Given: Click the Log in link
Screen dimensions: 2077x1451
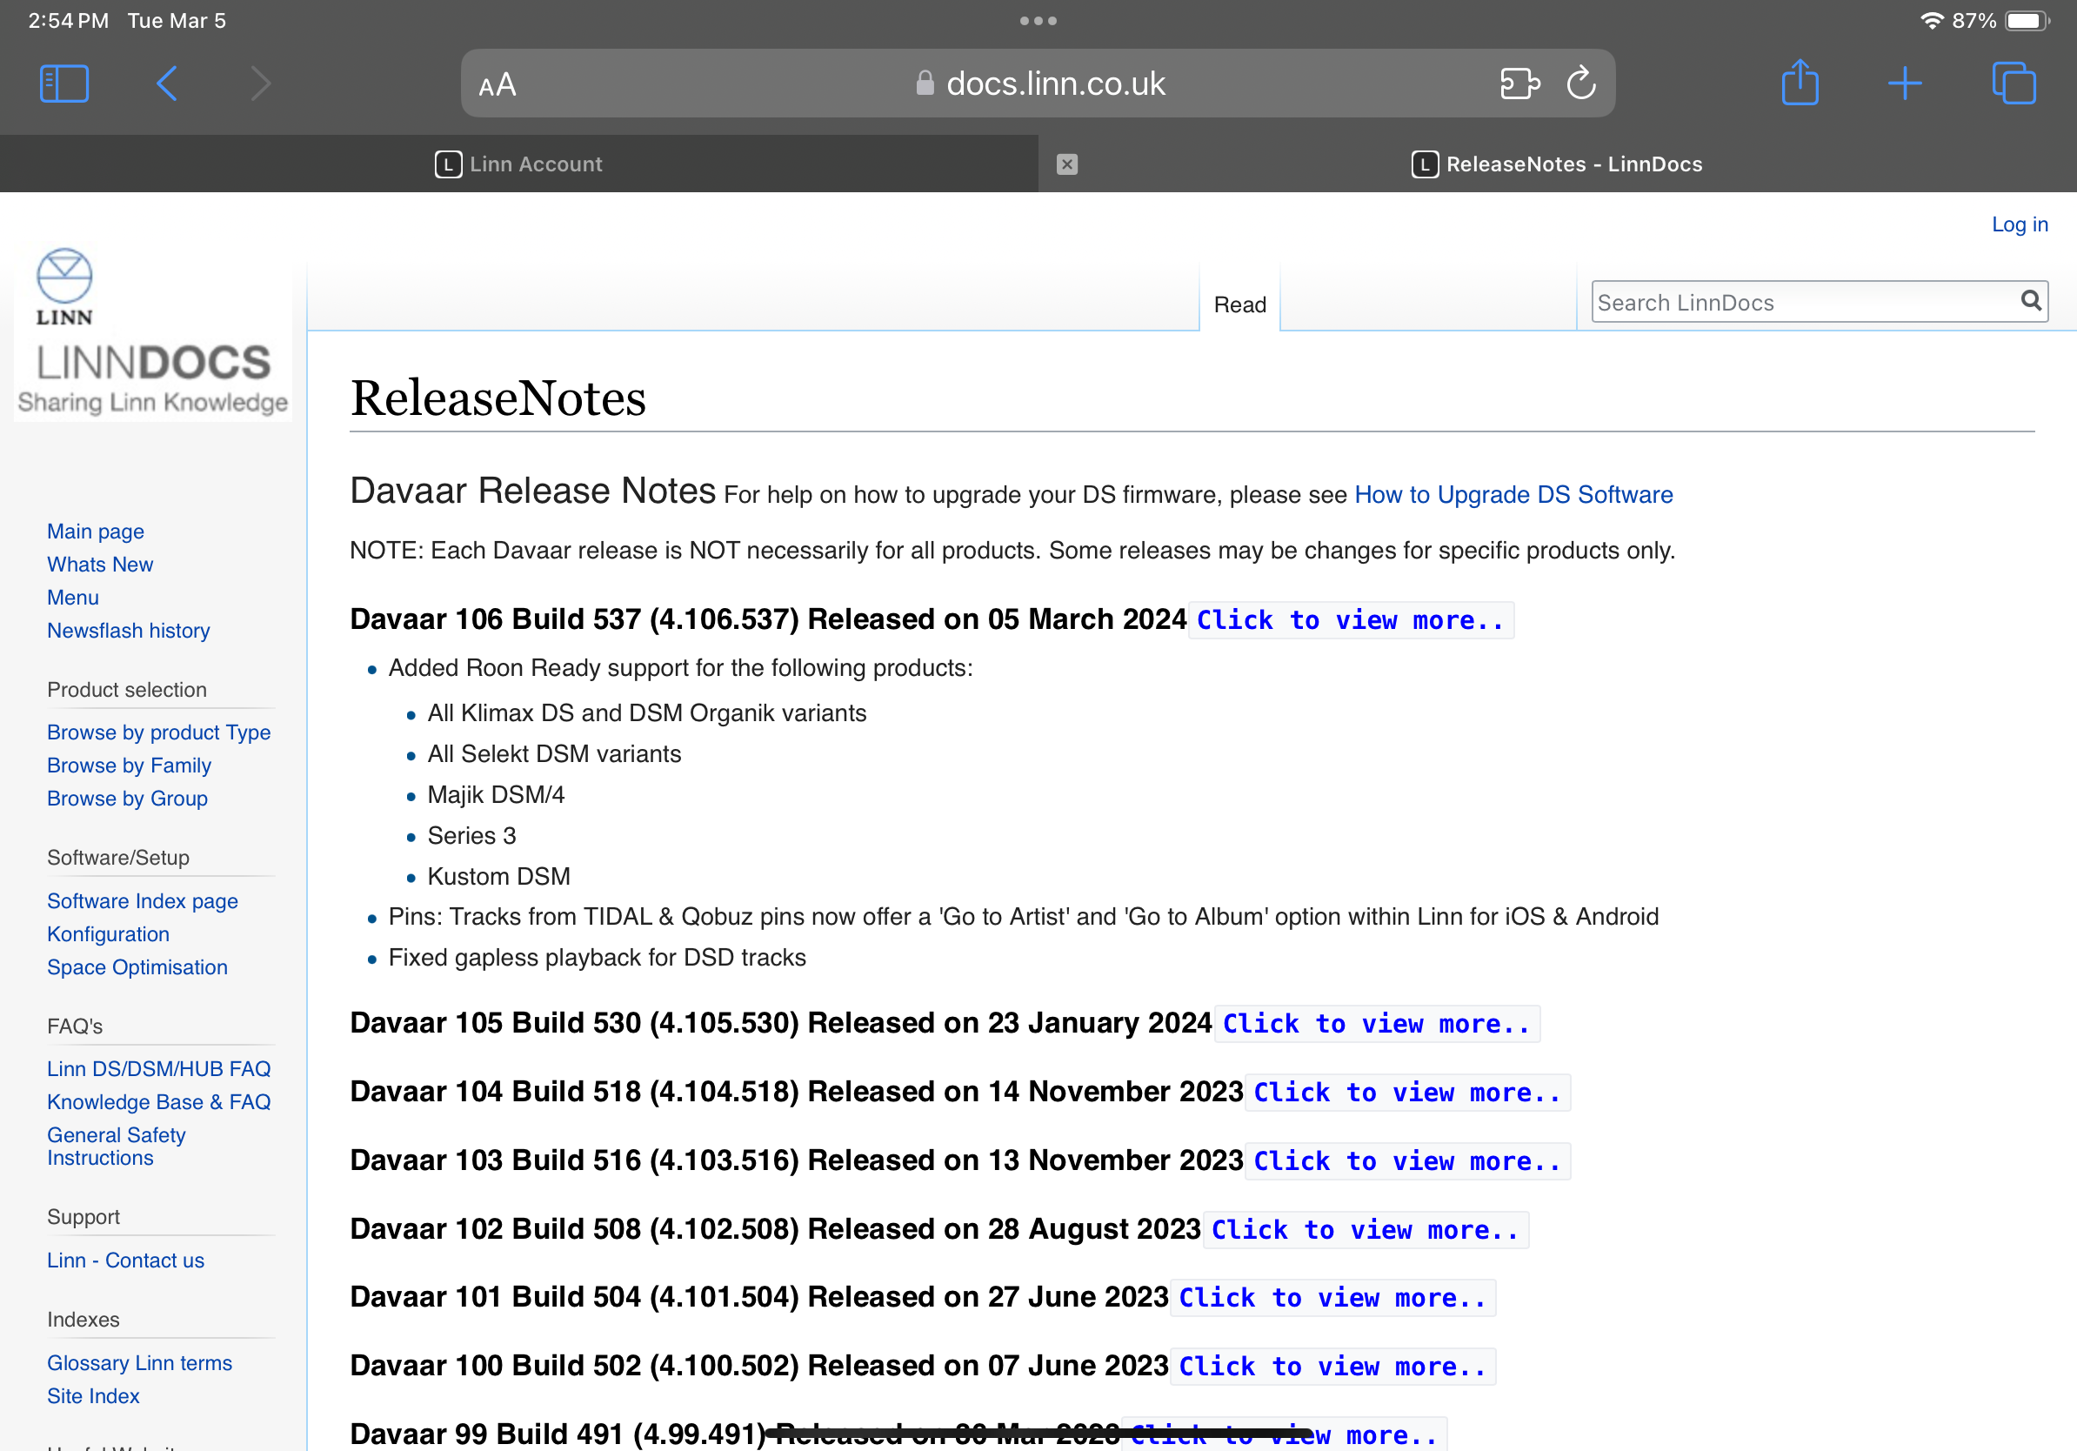Looking at the screenshot, I should (2019, 224).
